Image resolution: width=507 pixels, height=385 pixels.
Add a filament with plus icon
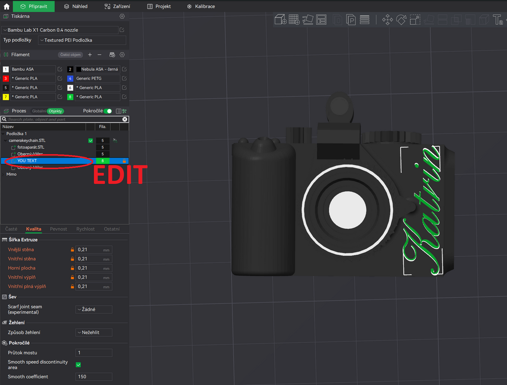90,55
